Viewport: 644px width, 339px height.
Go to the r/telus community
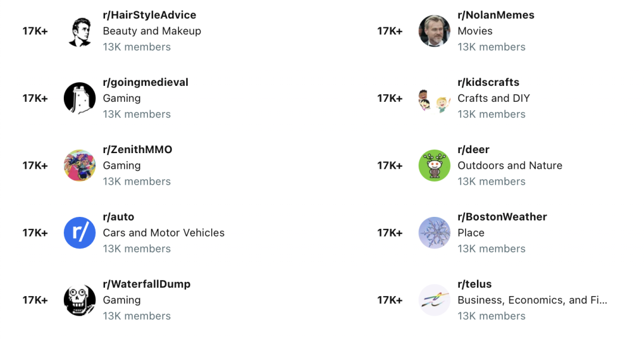pos(475,284)
